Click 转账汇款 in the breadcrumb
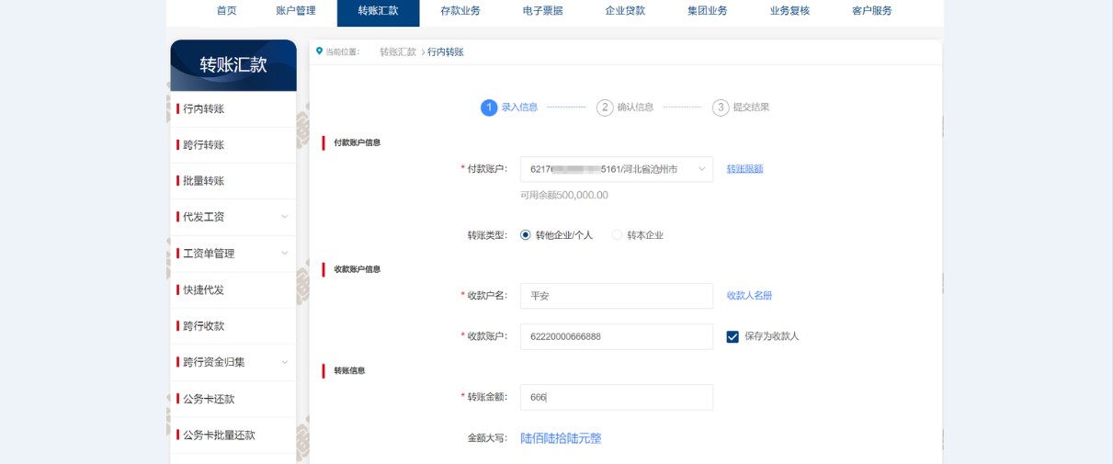This screenshot has width=1113, height=464. [398, 52]
